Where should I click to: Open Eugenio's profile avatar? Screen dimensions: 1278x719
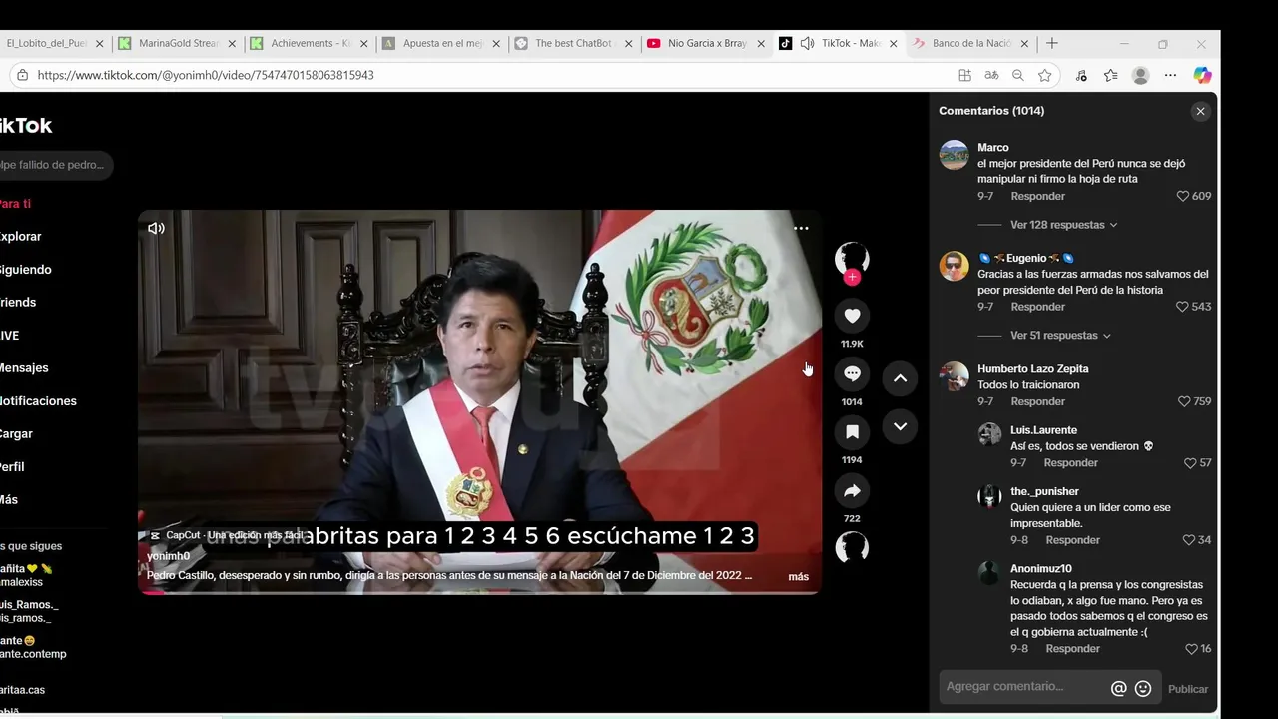955,266
